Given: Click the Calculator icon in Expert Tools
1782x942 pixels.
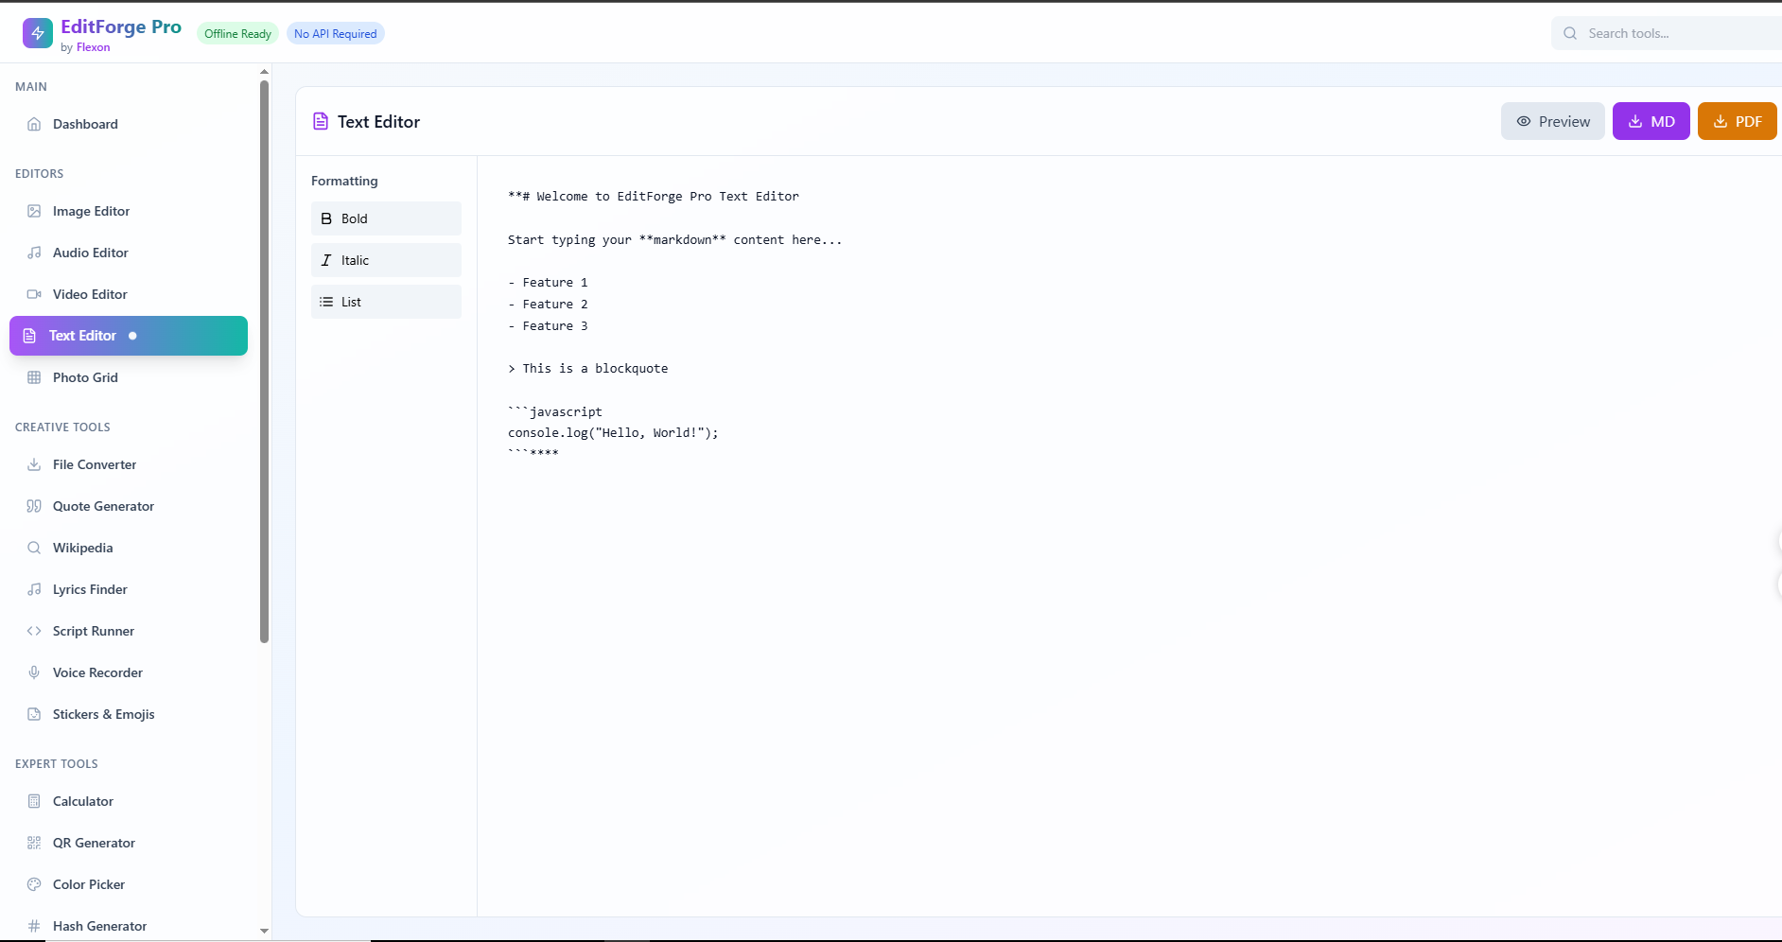Looking at the screenshot, I should [x=34, y=801].
